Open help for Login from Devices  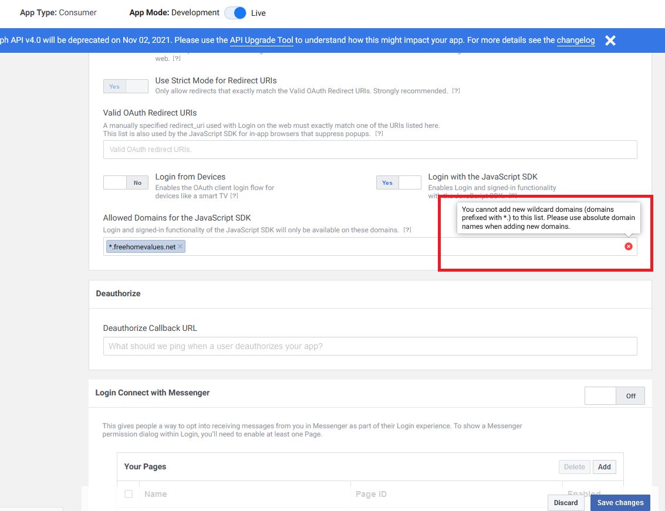coord(234,196)
